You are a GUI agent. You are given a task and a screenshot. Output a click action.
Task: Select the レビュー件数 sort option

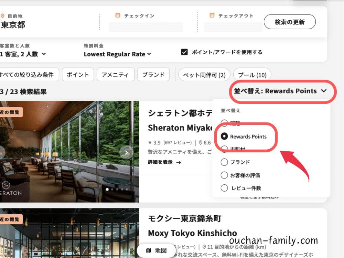[241, 188]
